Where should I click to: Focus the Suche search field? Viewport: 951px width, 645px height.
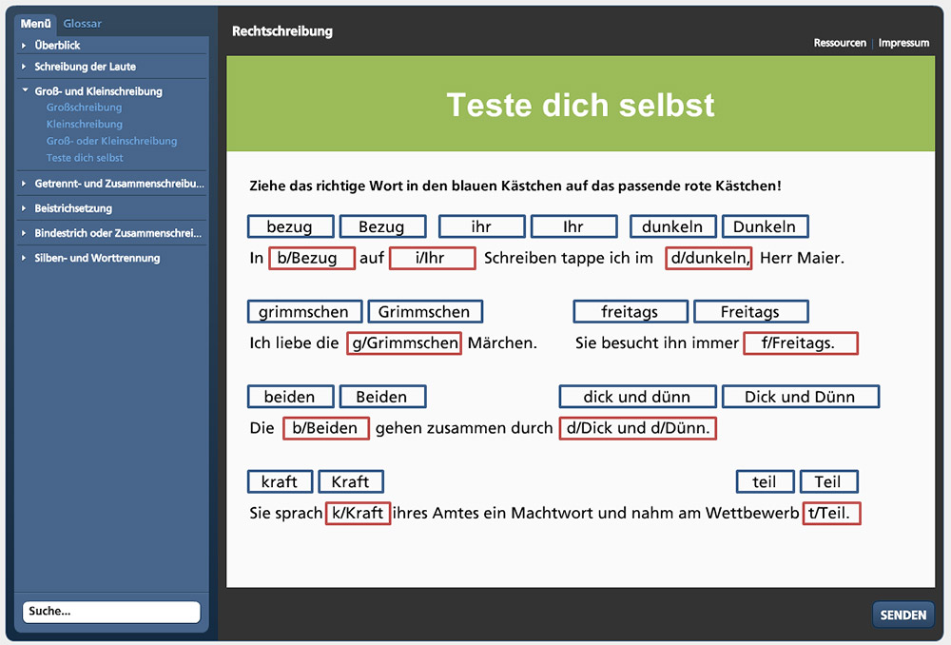click(111, 612)
